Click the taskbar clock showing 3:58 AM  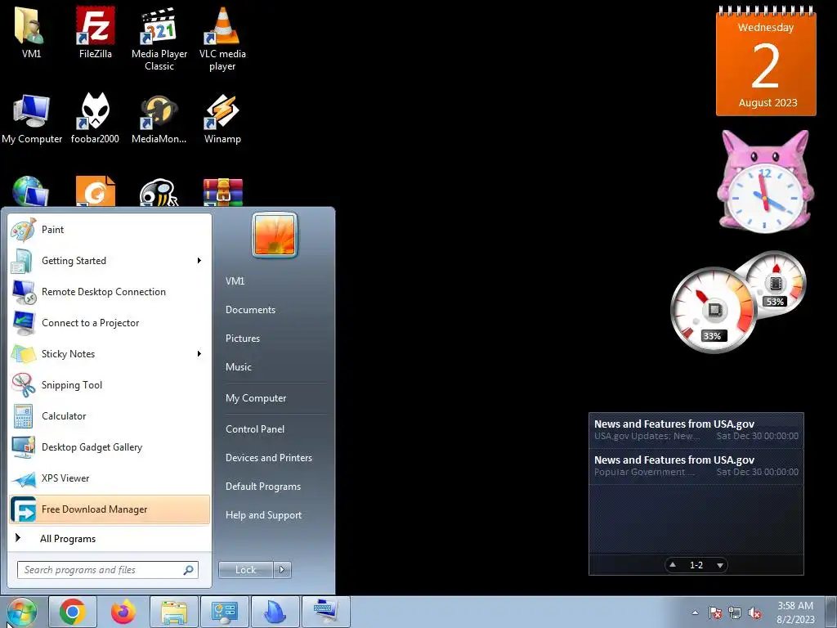tap(795, 612)
